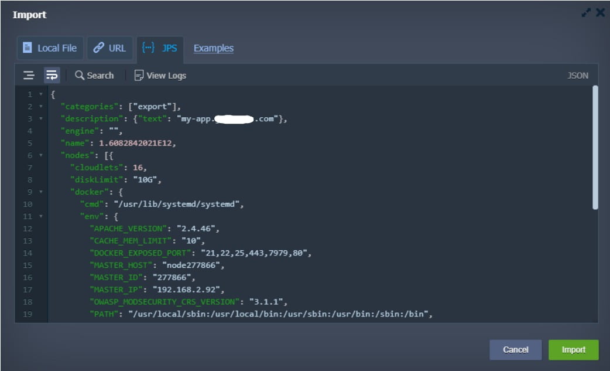
Task: Open logs via the View Logs icon
Action: point(138,75)
